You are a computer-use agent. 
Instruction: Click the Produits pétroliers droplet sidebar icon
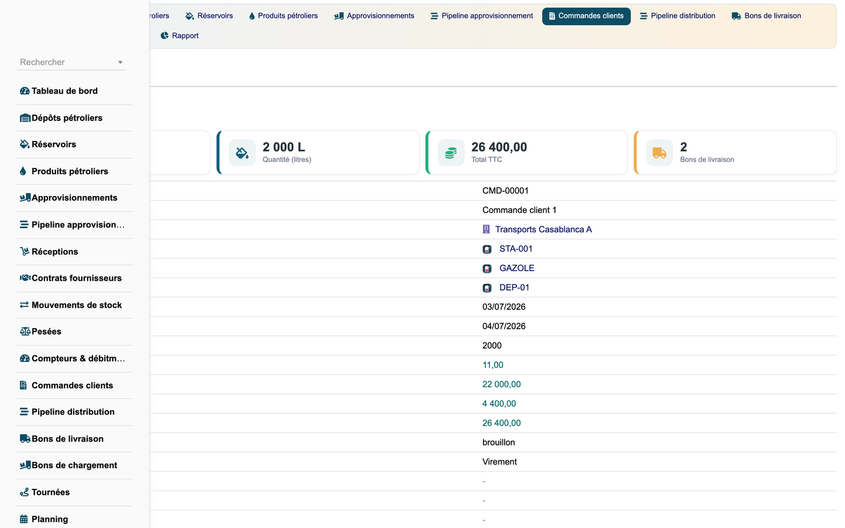[x=23, y=171]
